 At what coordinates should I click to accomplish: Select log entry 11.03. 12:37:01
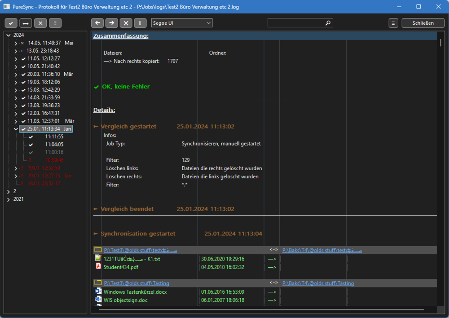[x=44, y=121]
